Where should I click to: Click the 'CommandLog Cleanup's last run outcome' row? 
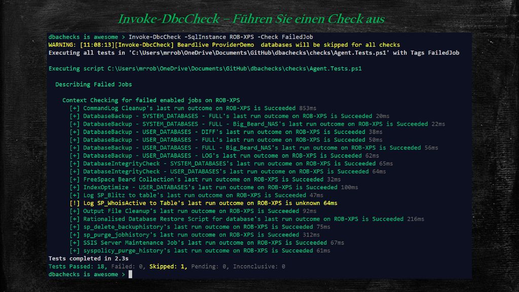click(x=193, y=108)
